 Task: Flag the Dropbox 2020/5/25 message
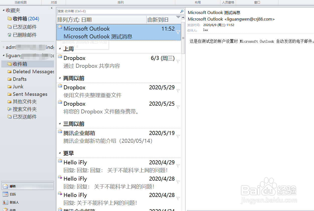click(x=178, y=107)
